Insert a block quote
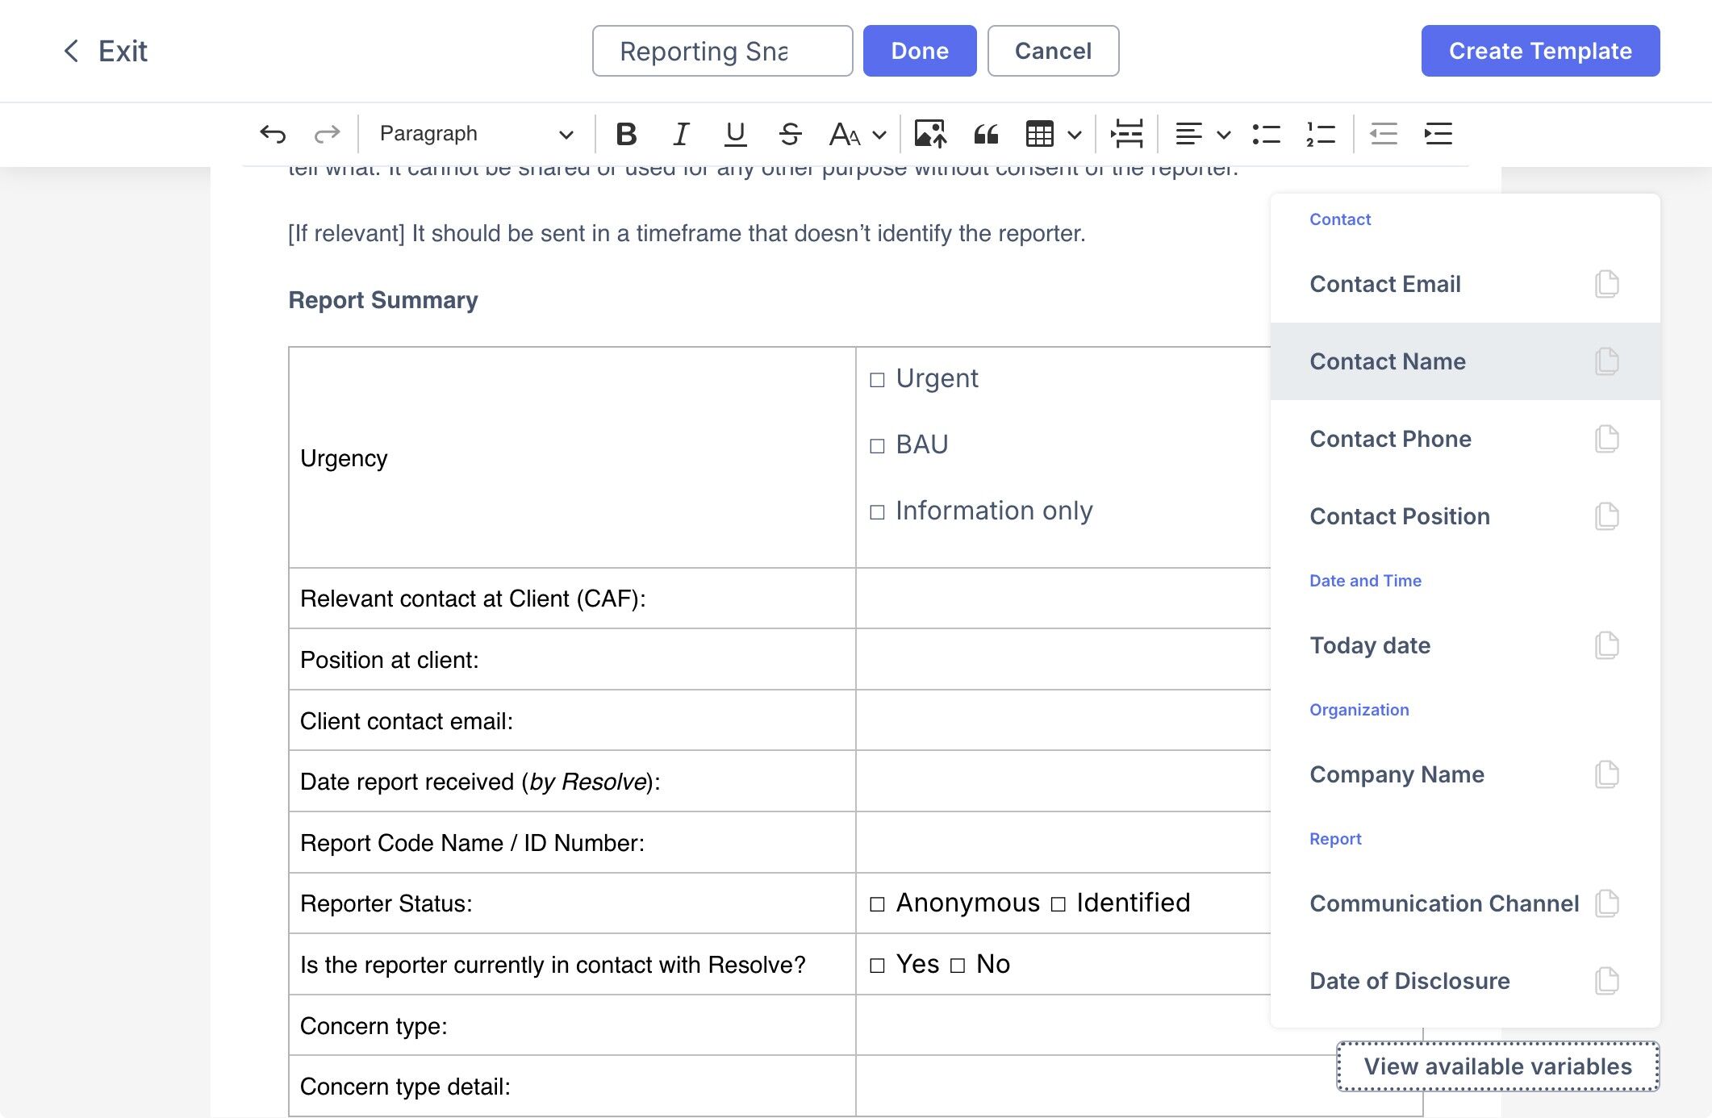The width and height of the screenshot is (1712, 1118). point(986,134)
